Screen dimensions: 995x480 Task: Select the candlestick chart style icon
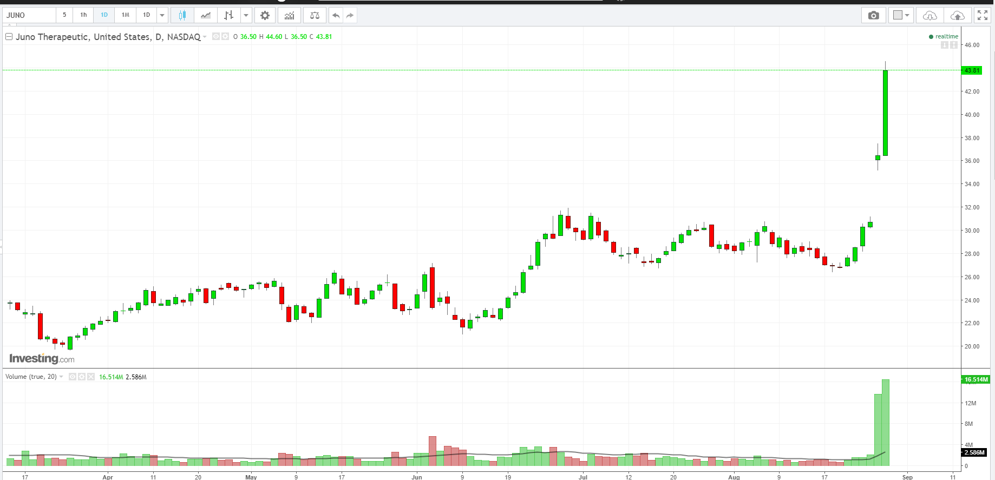182,15
